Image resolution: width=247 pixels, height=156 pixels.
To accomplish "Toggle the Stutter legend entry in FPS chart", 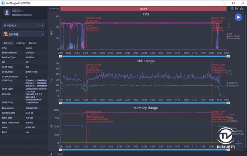I will click(233, 38).
